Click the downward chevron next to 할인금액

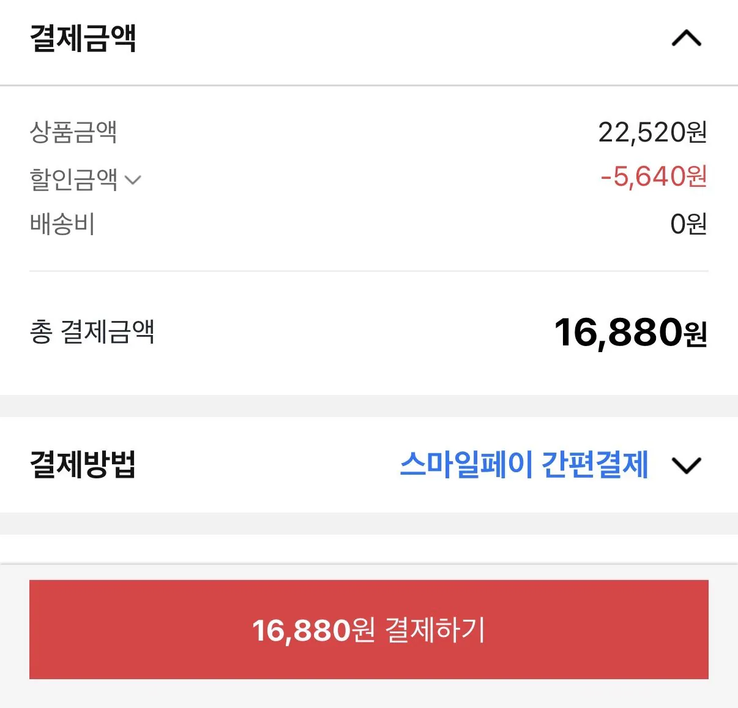(133, 181)
